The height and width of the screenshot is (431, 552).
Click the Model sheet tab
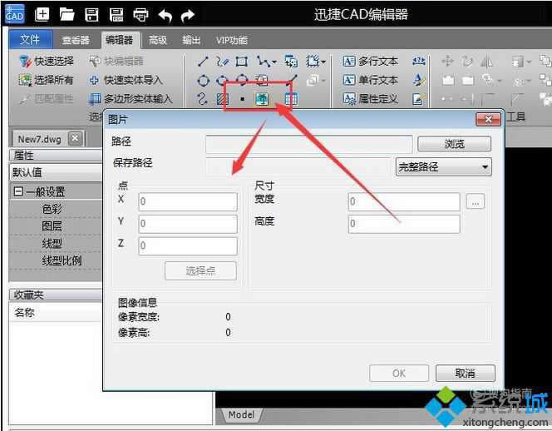[x=241, y=415]
